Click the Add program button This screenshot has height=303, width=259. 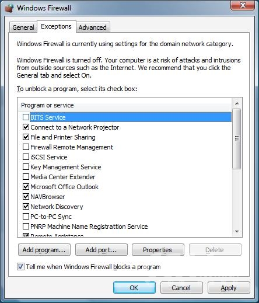pyautogui.click(x=44, y=250)
